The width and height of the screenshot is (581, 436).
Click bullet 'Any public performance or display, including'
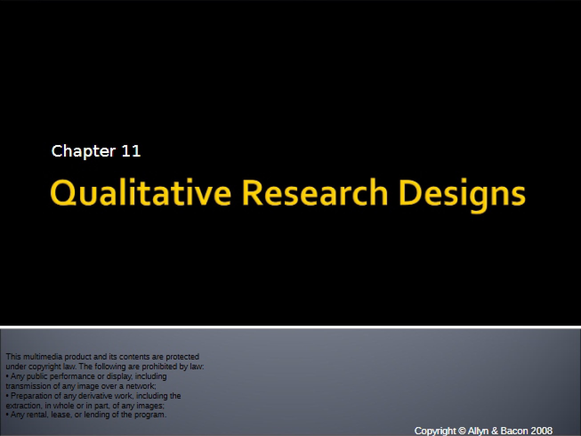[x=86, y=376]
